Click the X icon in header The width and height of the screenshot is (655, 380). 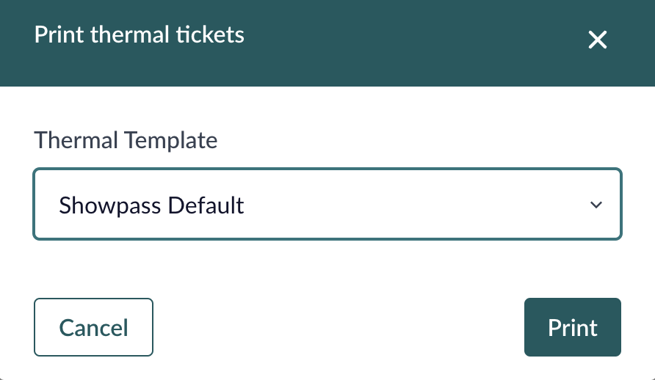[597, 40]
